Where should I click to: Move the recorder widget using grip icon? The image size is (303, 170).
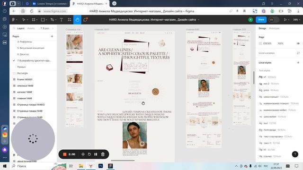pyautogui.click(x=83, y=154)
